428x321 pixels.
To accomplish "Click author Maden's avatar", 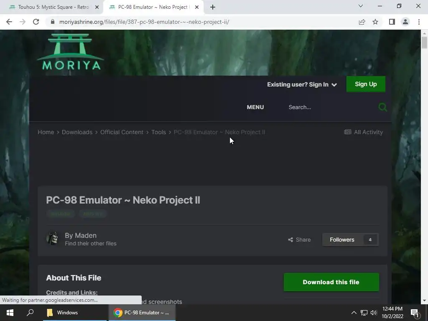I will (x=53, y=239).
